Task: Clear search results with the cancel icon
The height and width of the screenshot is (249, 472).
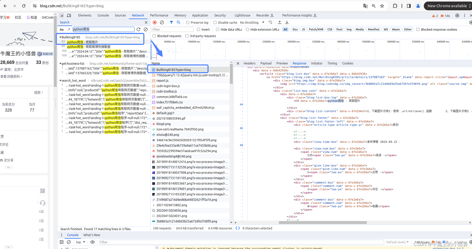Action: 146,29
